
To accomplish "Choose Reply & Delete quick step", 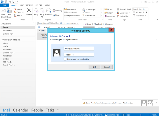I will pyautogui.click(x=72, y=15).
